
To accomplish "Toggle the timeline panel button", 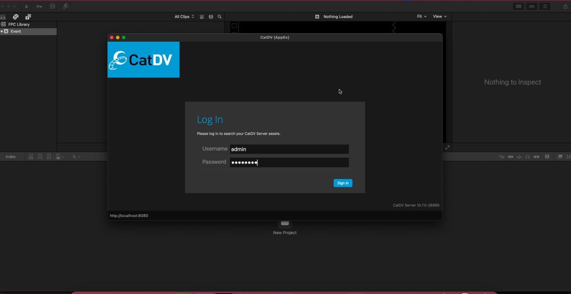I will click(x=532, y=6).
